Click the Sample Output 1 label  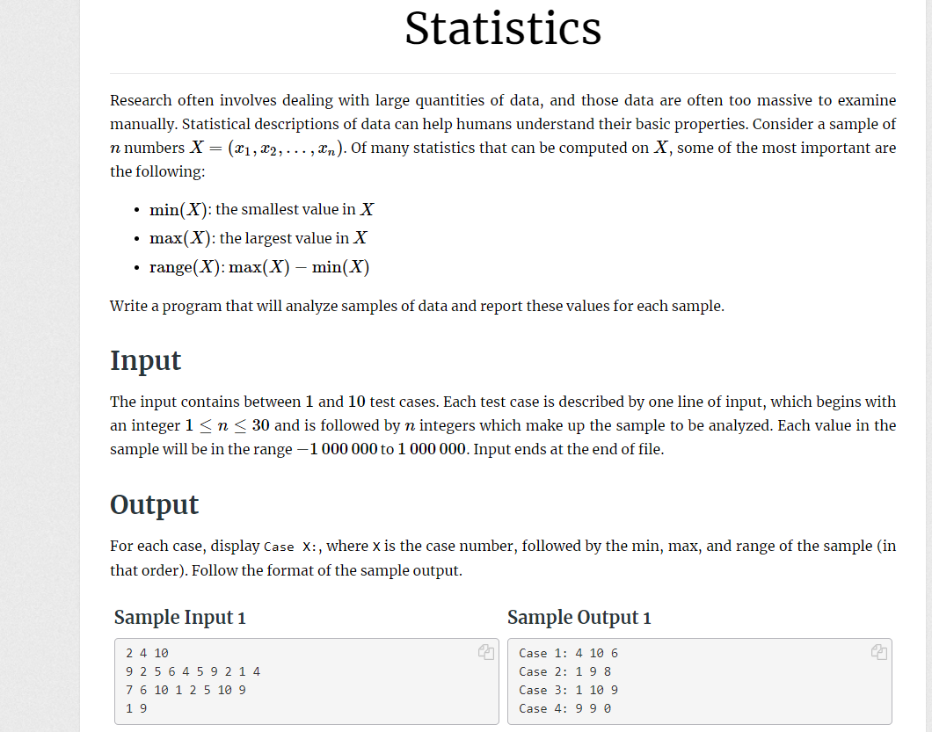579,618
